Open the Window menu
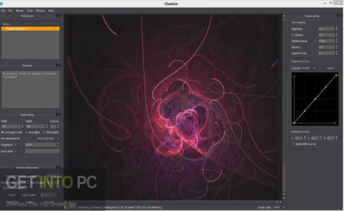The width and height of the screenshot is (344, 211). click(40, 11)
